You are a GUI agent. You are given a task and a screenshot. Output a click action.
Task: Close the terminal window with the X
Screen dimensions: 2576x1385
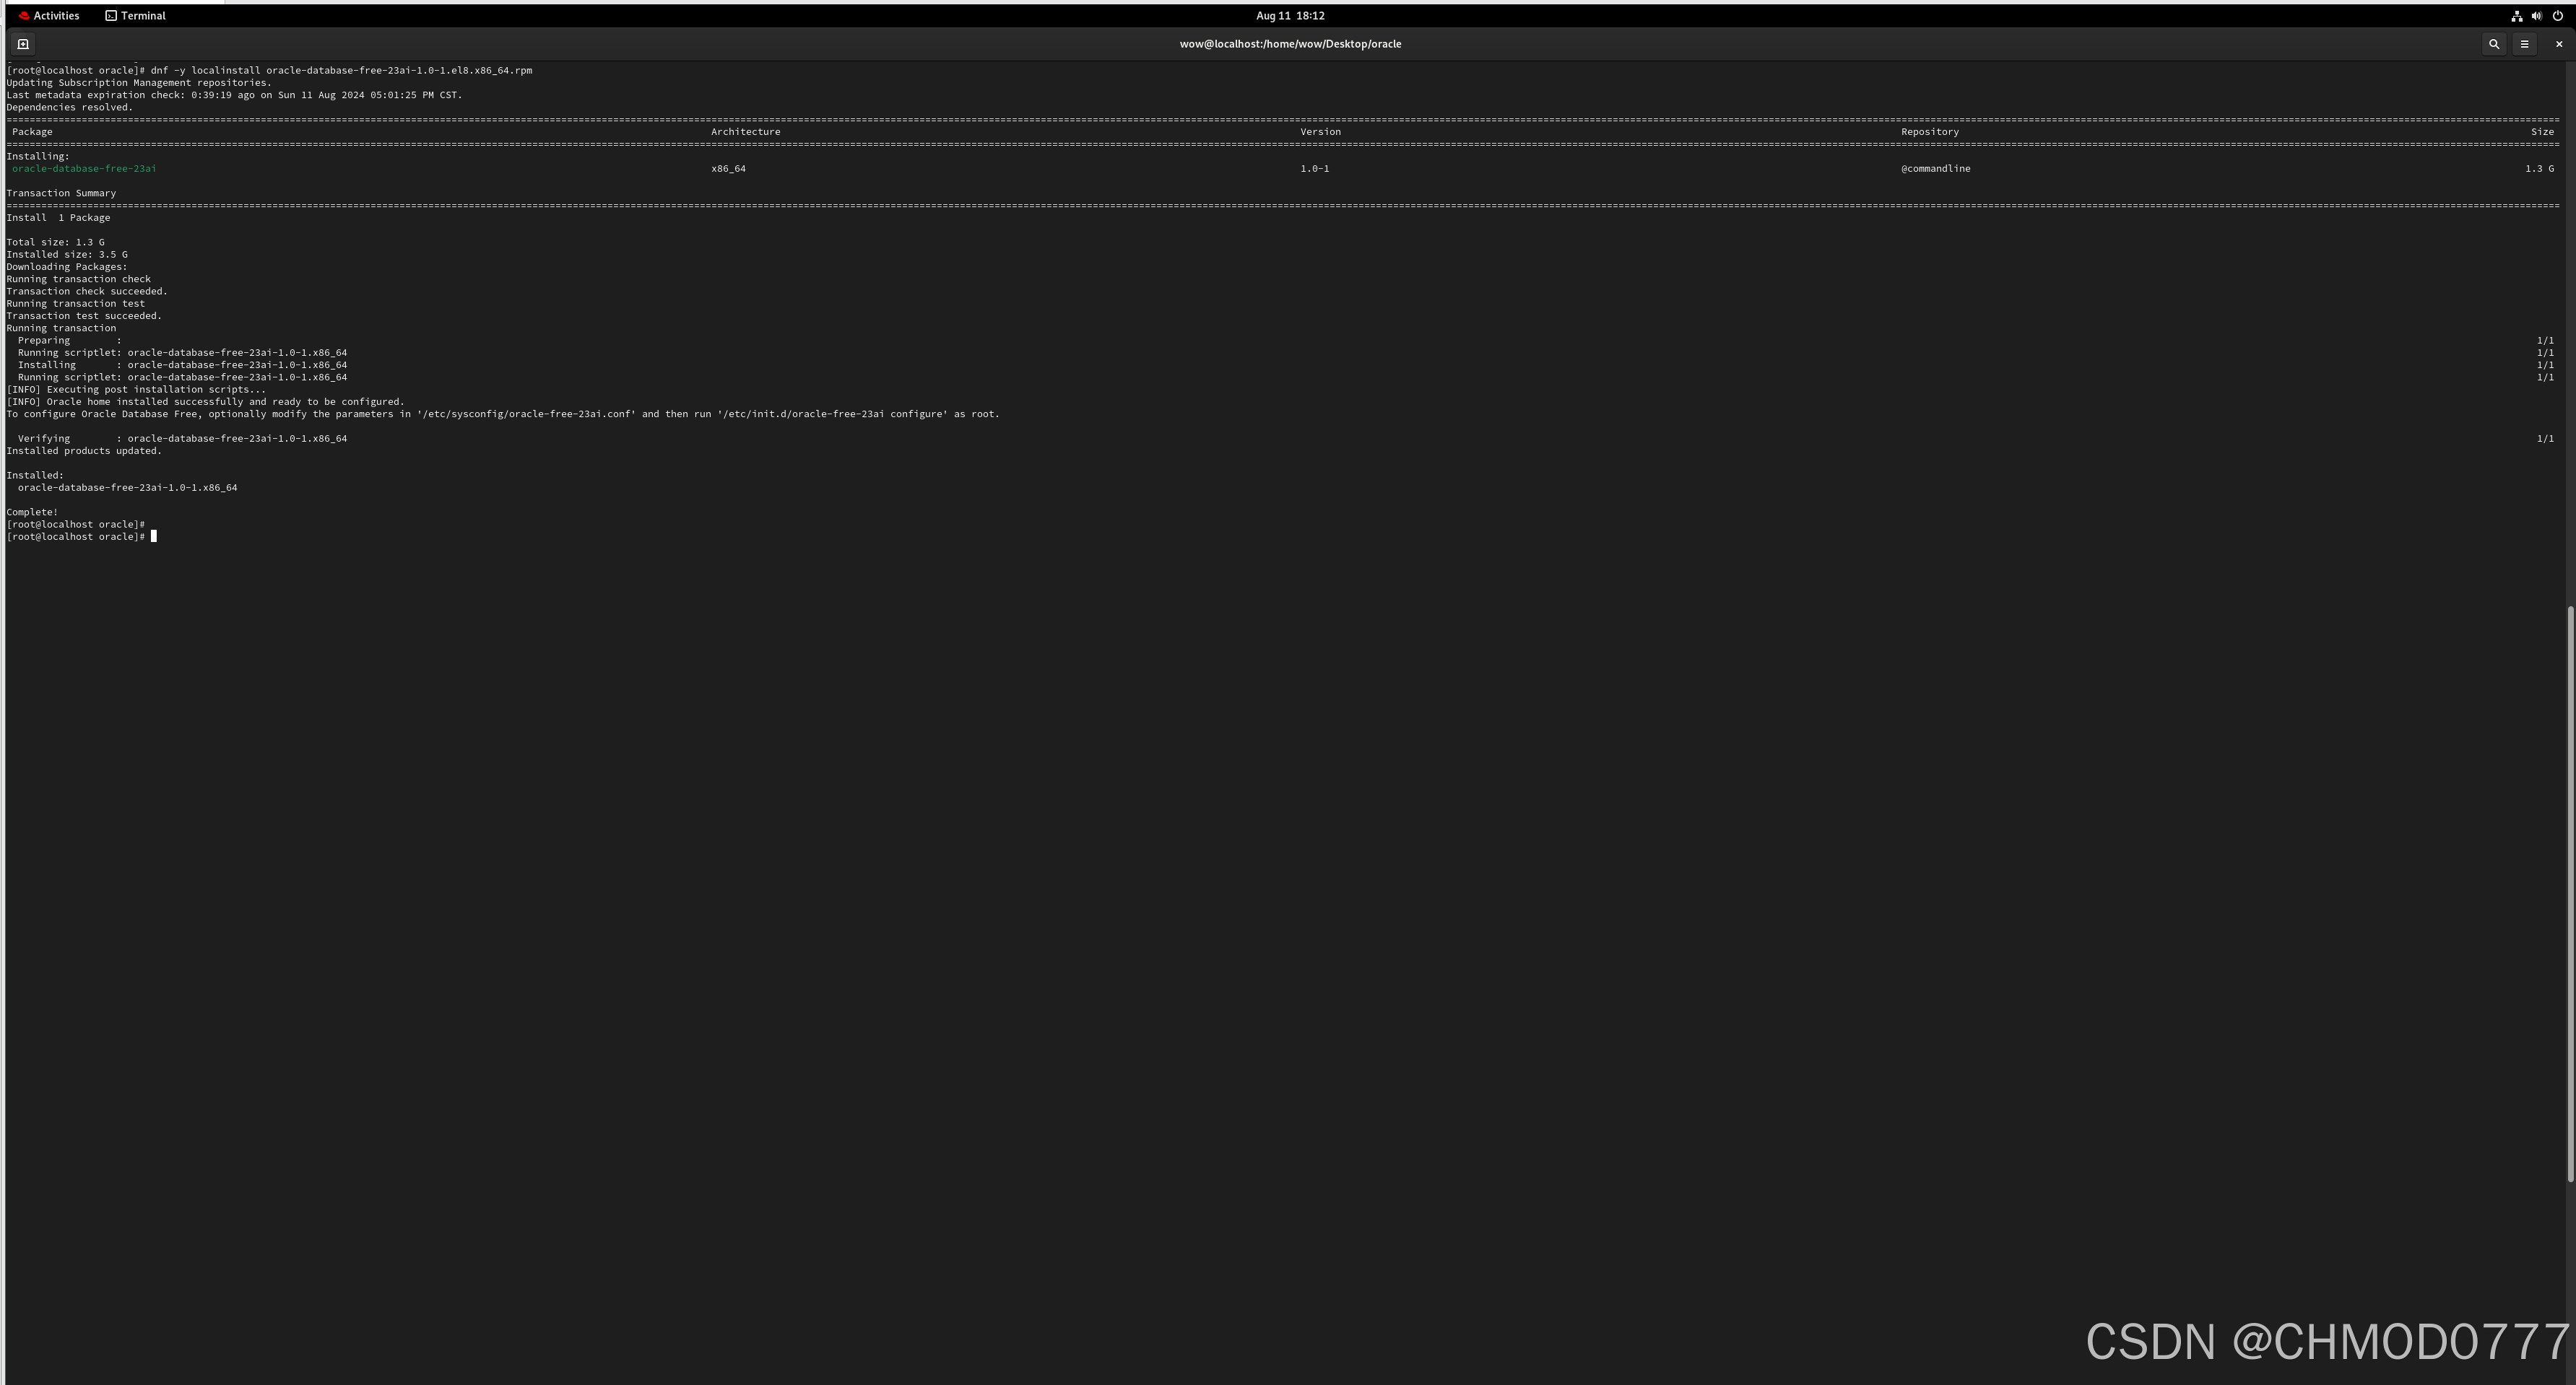[2558, 44]
